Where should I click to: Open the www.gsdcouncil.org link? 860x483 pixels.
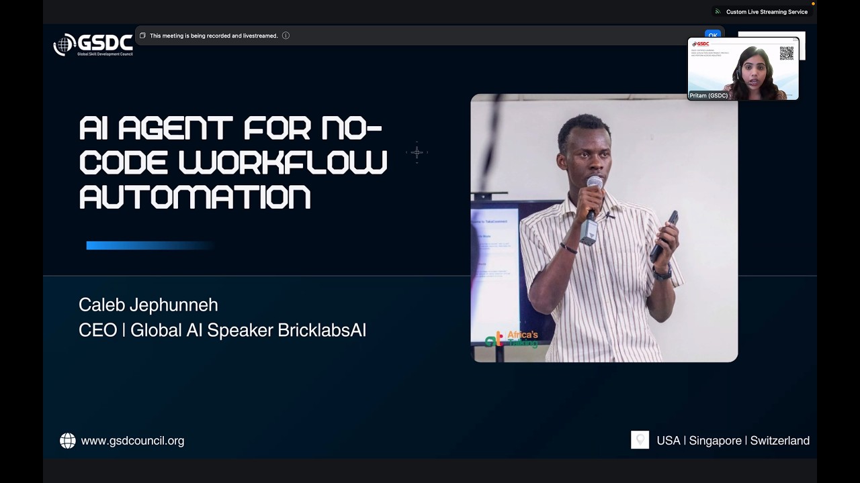click(132, 441)
